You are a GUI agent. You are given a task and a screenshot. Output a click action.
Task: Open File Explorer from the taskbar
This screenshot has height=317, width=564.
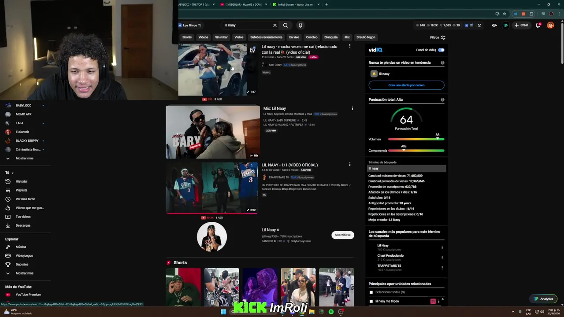coord(312,312)
